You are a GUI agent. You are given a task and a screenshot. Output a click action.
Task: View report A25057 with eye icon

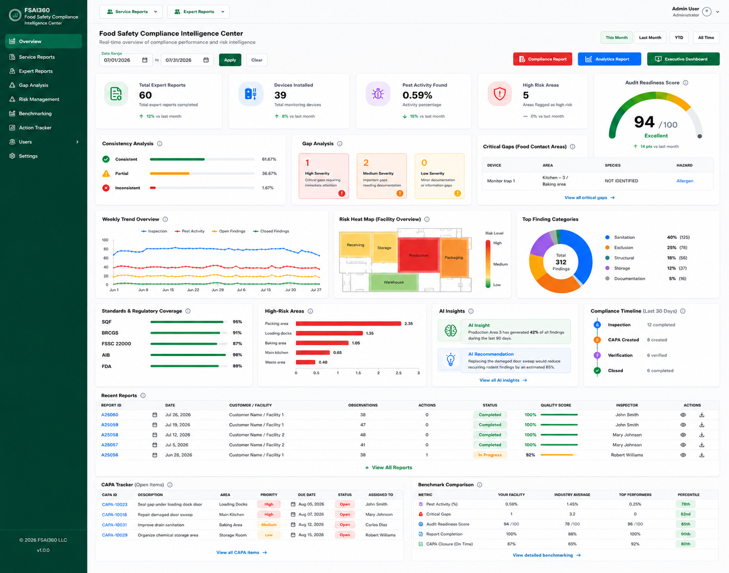click(683, 445)
